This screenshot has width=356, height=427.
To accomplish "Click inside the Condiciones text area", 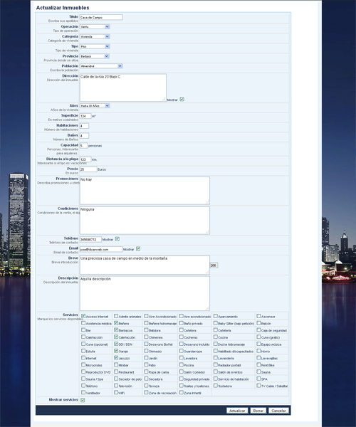I will [x=145, y=221].
